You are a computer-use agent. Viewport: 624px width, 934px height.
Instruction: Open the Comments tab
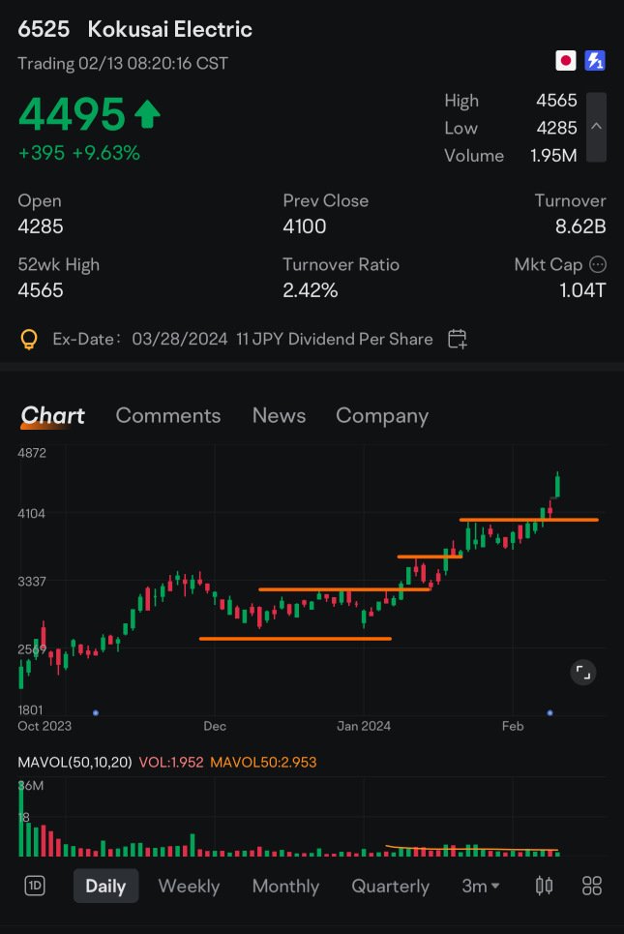168,416
